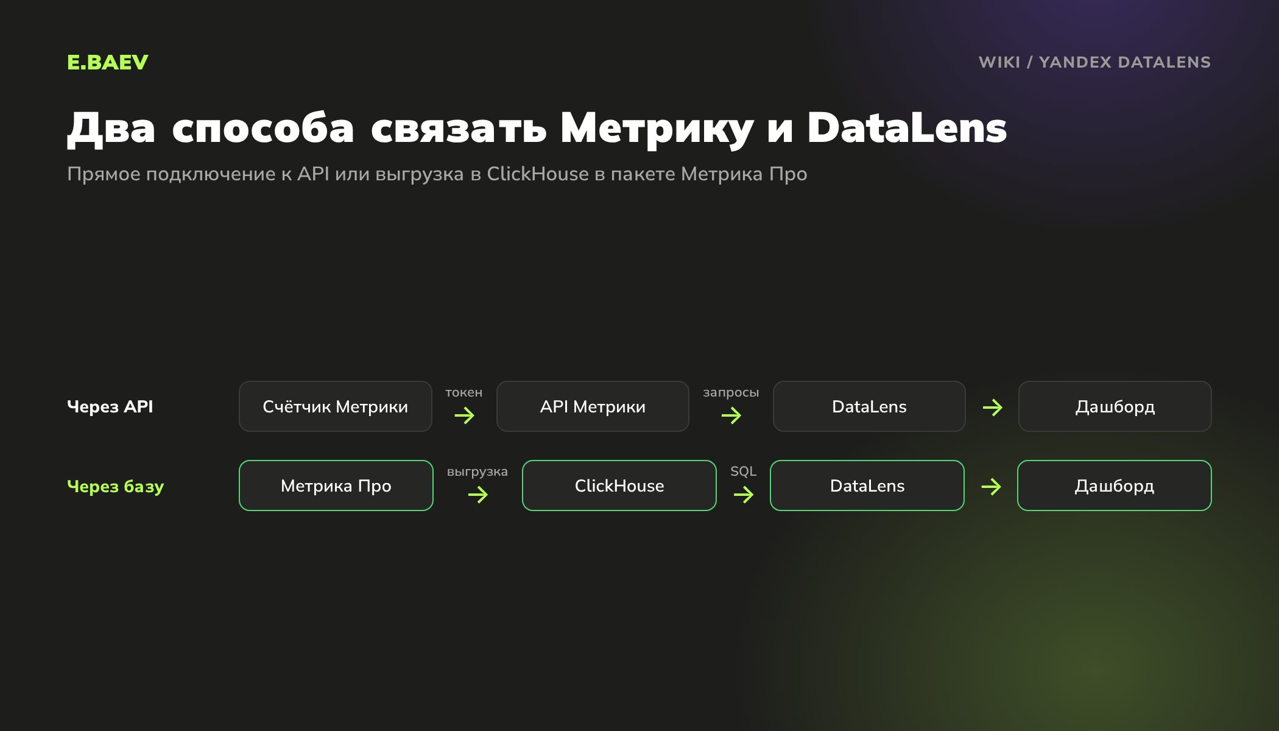
Task: Click the 'SQL' label
Action: [x=744, y=471]
